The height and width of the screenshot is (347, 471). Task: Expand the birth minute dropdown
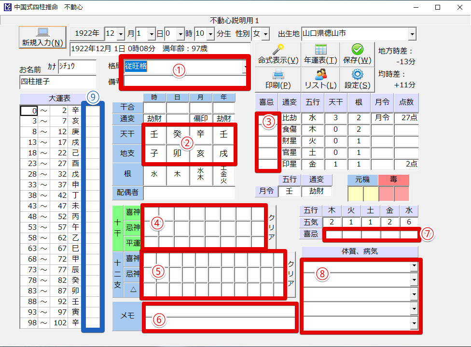click(x=211, y=34)
